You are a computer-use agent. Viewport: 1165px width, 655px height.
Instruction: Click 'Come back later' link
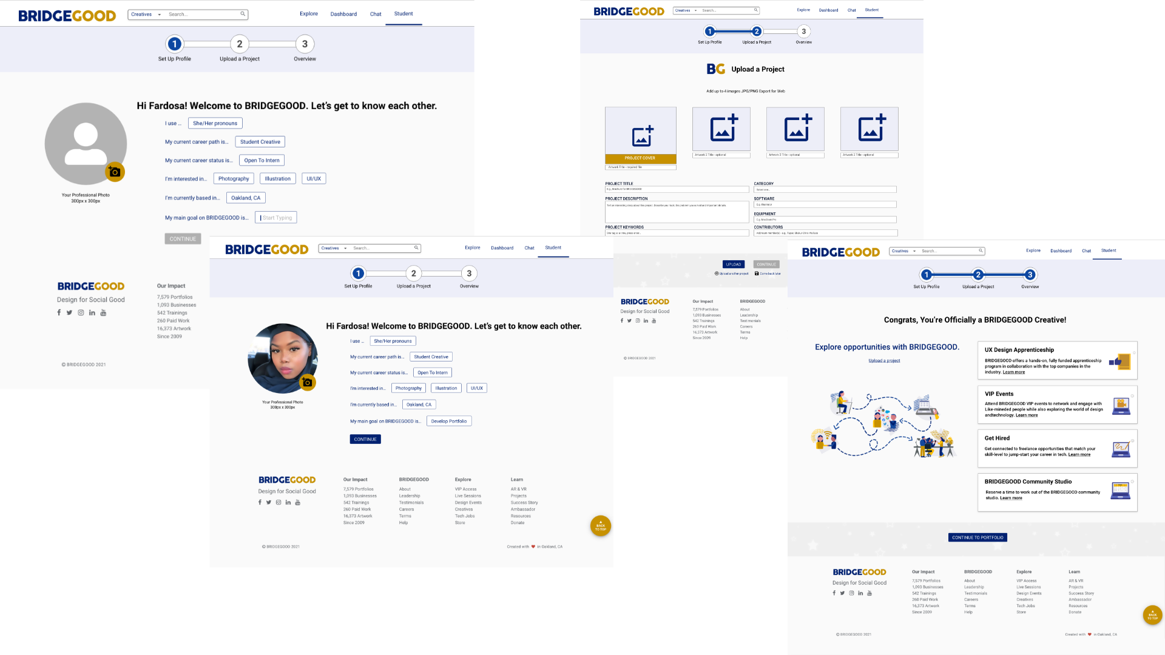pos(768,274)
